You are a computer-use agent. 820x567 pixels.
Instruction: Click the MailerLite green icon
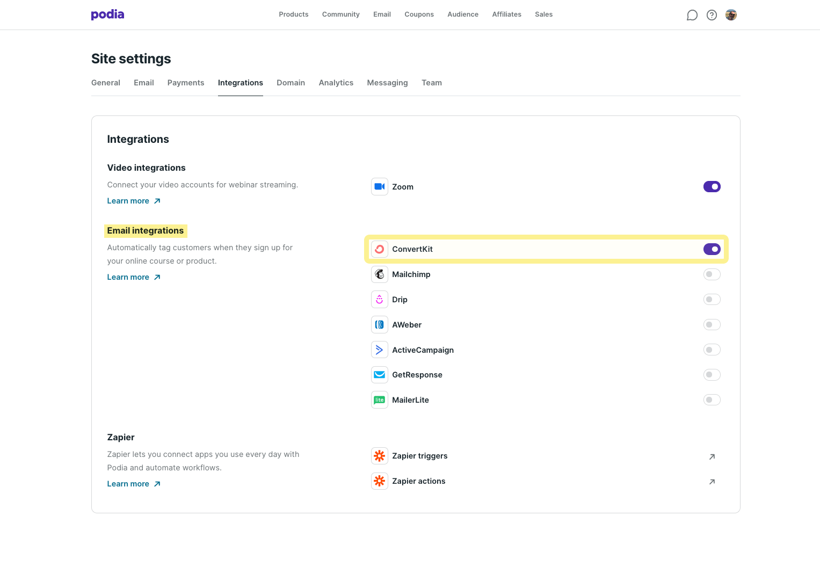click(380, 399)
